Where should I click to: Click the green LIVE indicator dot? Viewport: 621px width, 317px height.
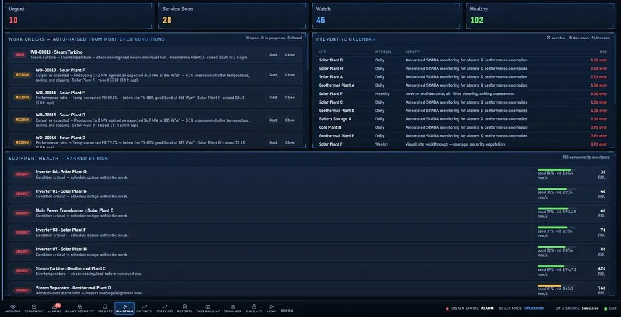pyautogui.click(x=605, y=309)
